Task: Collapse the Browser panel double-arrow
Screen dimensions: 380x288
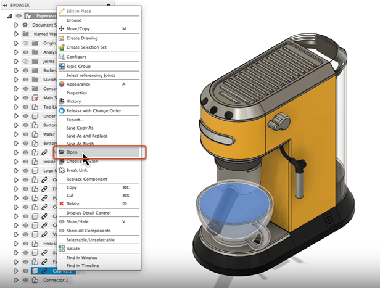Action: point(4,5)
